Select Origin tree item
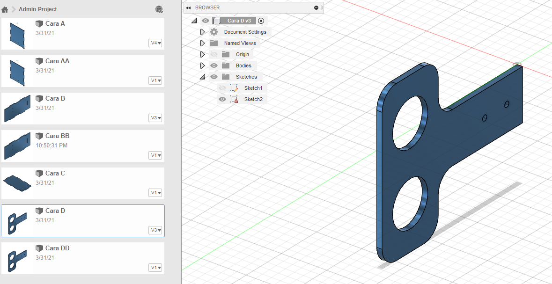The width and height of the screenshot is (552, 284). coord(242,55)
